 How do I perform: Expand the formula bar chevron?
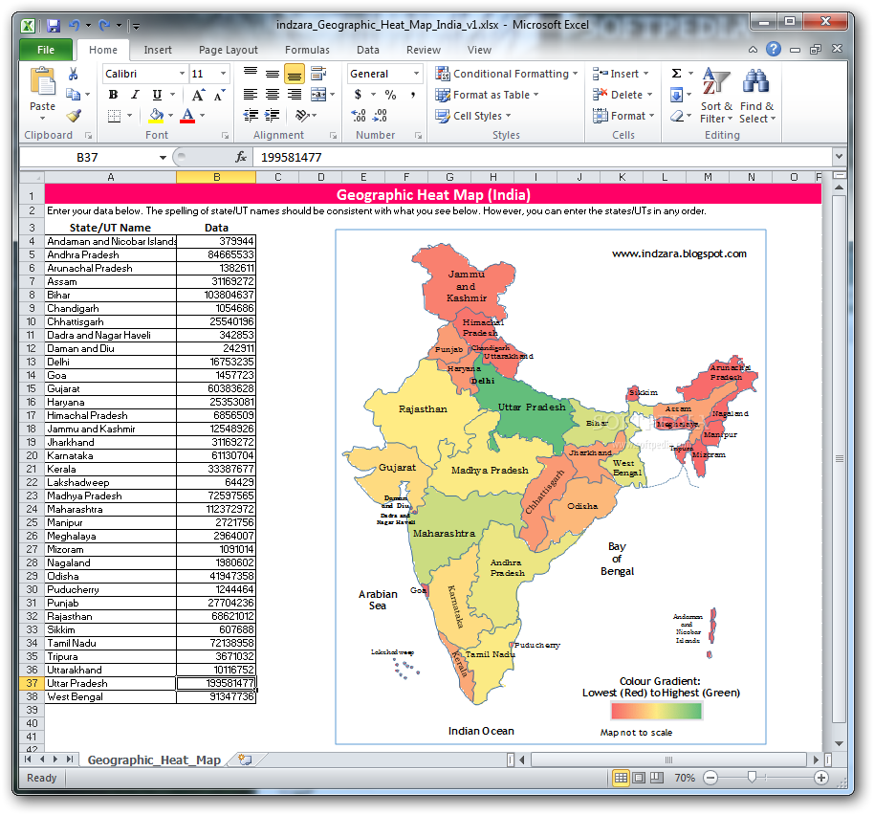point(839,157)
